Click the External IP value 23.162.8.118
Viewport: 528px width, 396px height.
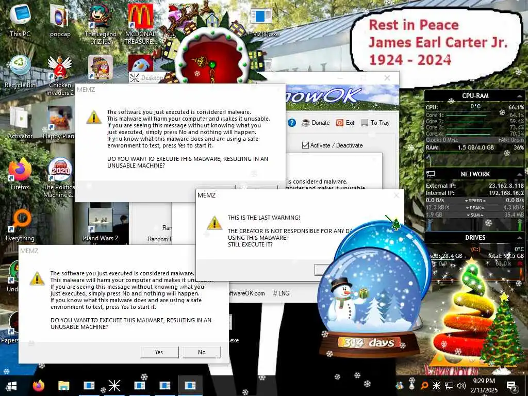[506, 186]
